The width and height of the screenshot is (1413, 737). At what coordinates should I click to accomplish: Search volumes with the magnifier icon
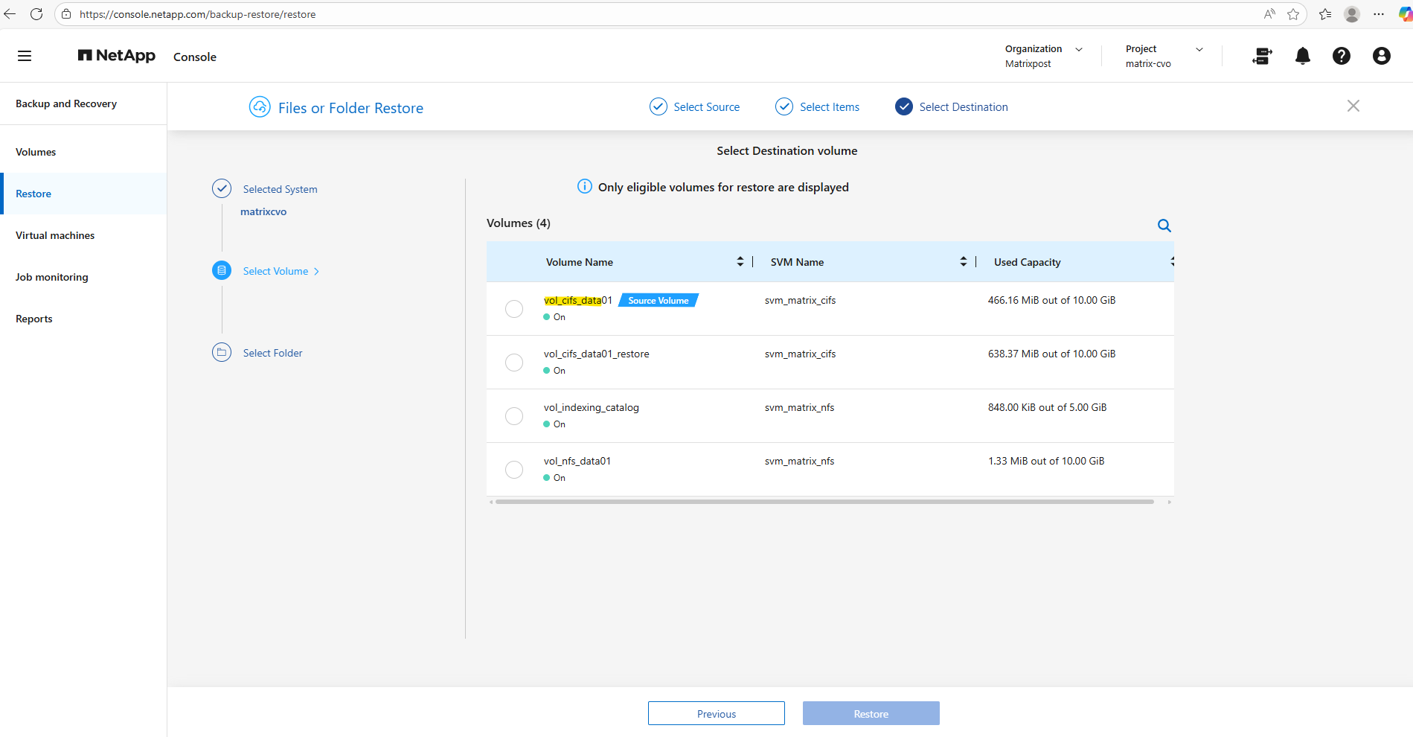tap(1164, 226)
